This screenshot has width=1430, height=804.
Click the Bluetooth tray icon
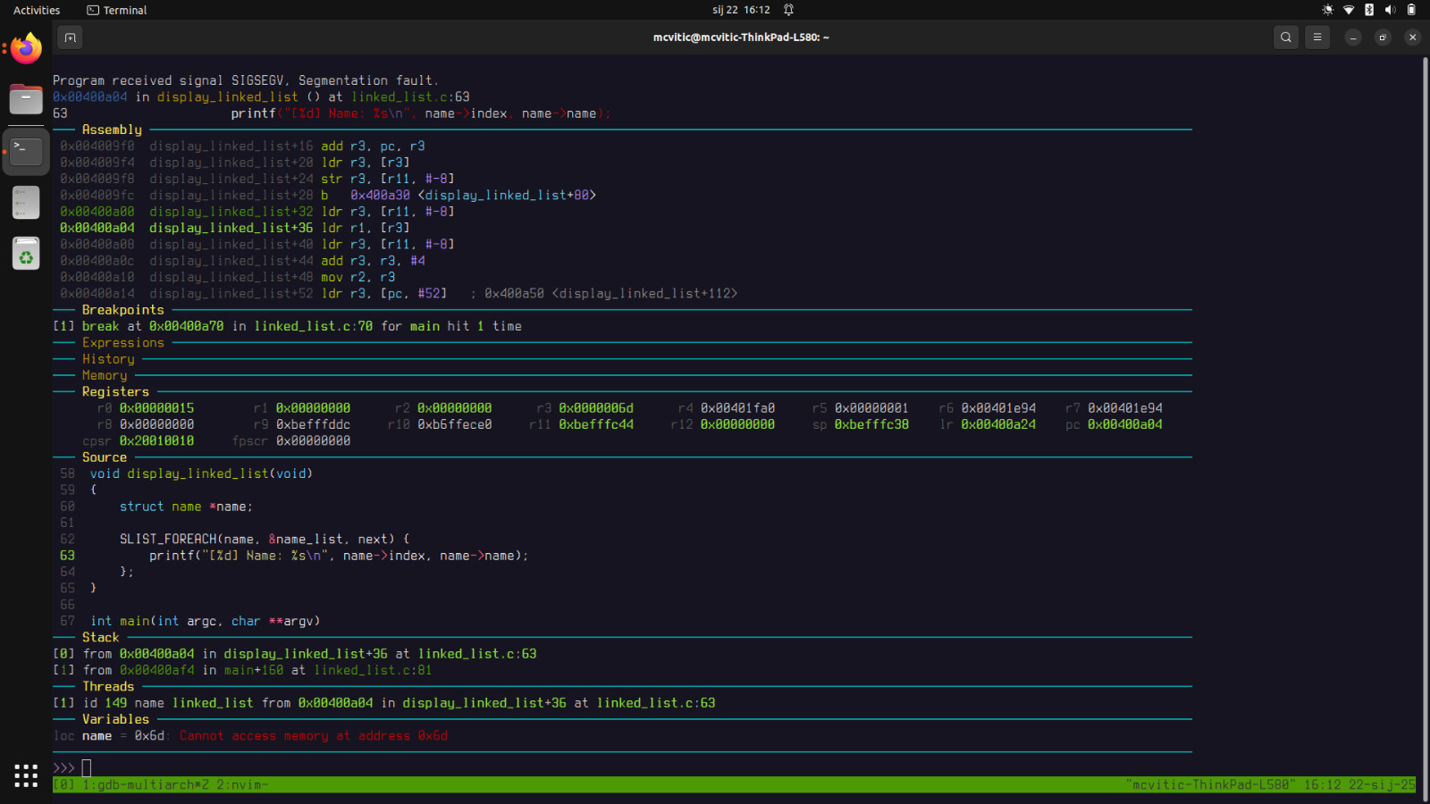(1369, 10)
